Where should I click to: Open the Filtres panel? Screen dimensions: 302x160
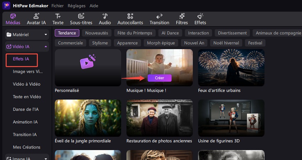point(182,19)
